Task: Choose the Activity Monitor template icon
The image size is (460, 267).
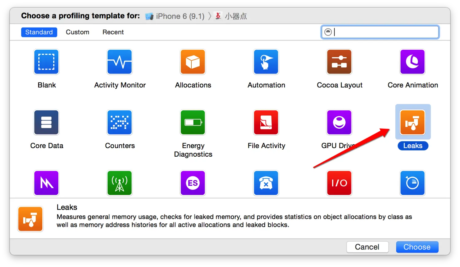Action: click(120, 62)
